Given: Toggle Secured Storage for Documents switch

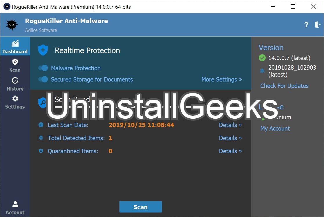Looking at the screenshot, I should click(x=43, y=79).
